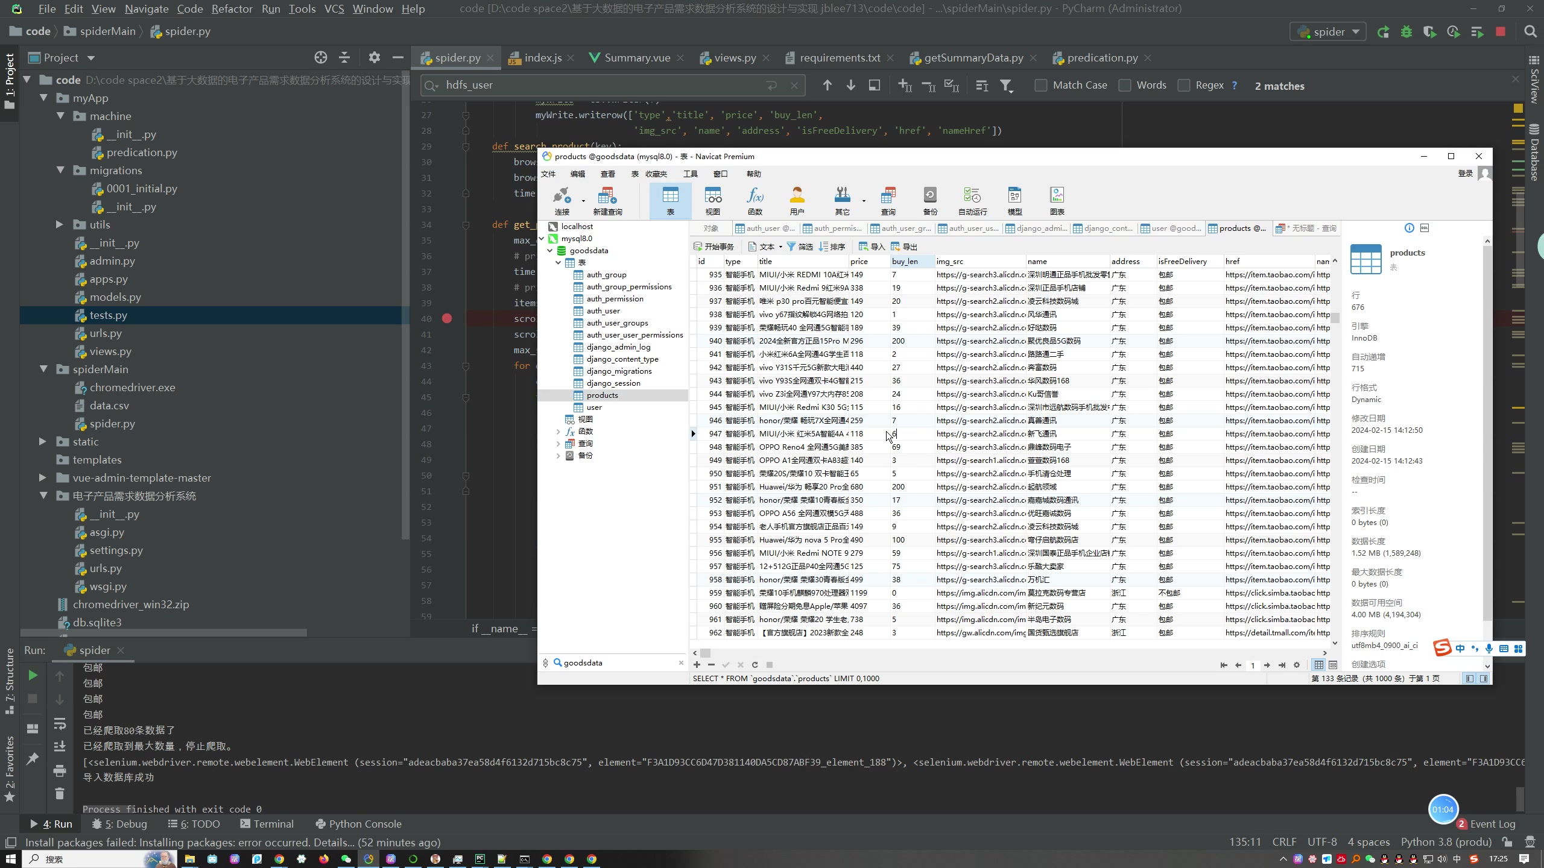Open the Project view dropdown arrow
The image size is (1544, 868).
pos(91,58)
